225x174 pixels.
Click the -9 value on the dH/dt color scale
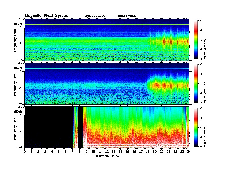201,59
